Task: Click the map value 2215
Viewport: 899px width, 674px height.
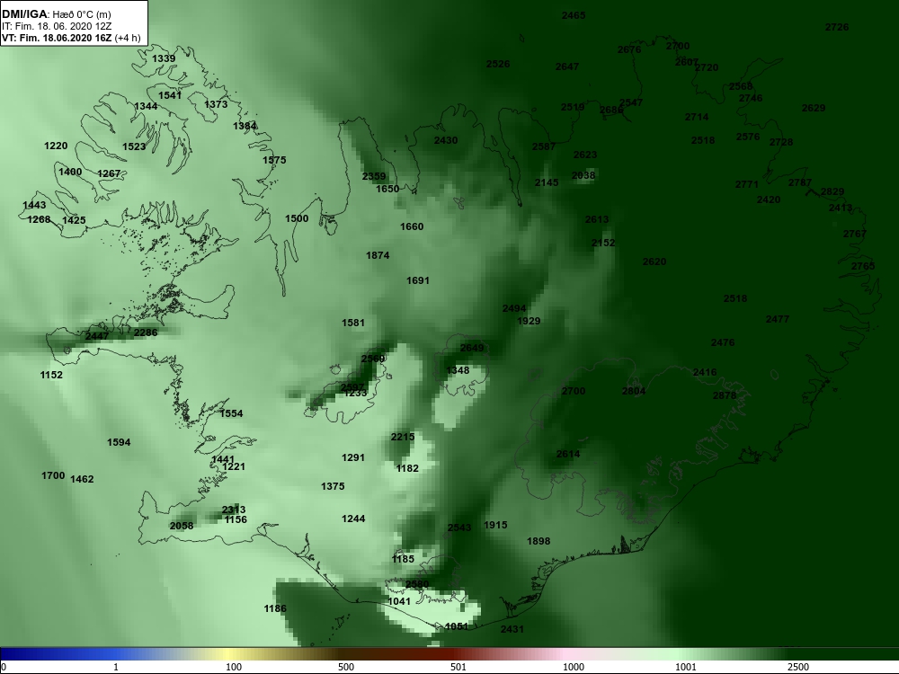Action: click(x=403, y=437)
